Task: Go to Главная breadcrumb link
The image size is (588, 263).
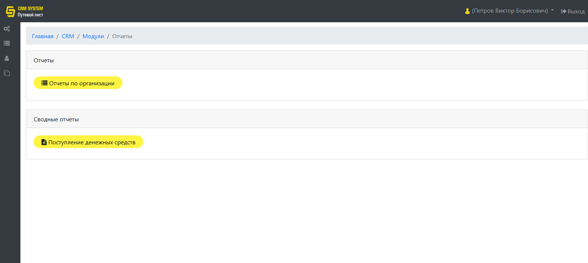Action: pyautogui.click(x=43, y=36)
